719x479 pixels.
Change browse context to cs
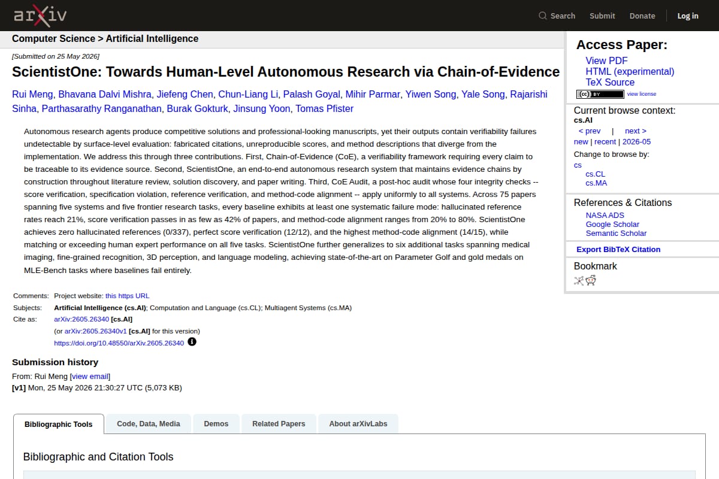click(x=578, y=165)
